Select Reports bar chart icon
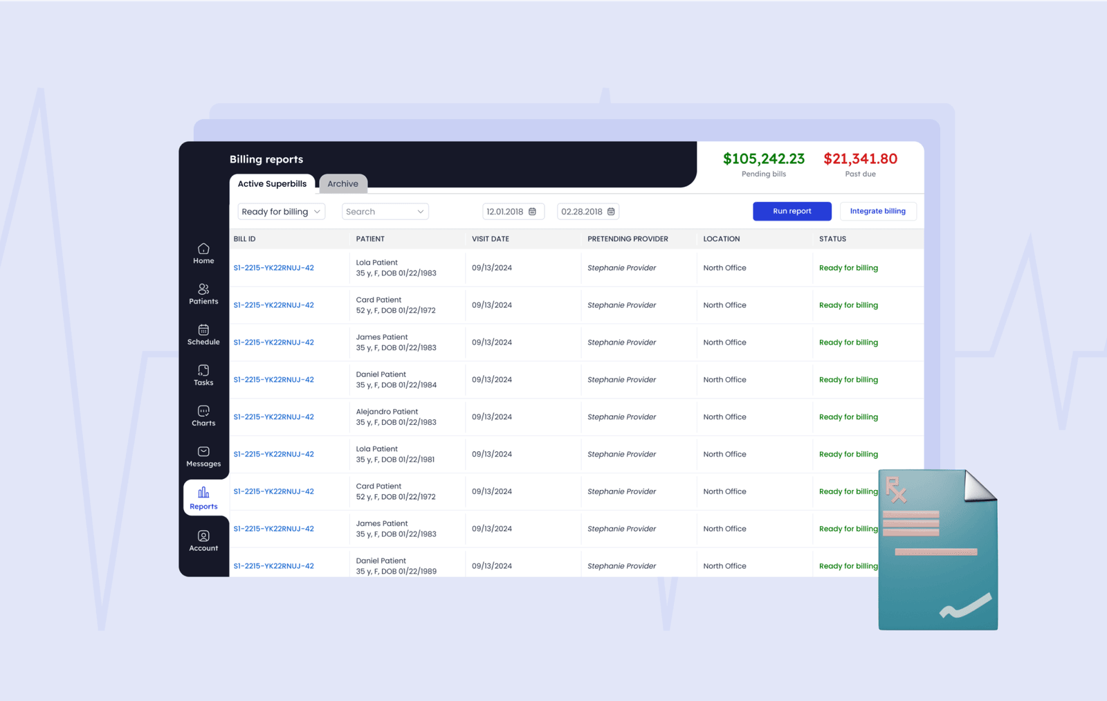This screenshot has height=701, width=1107. pos(203,493)
